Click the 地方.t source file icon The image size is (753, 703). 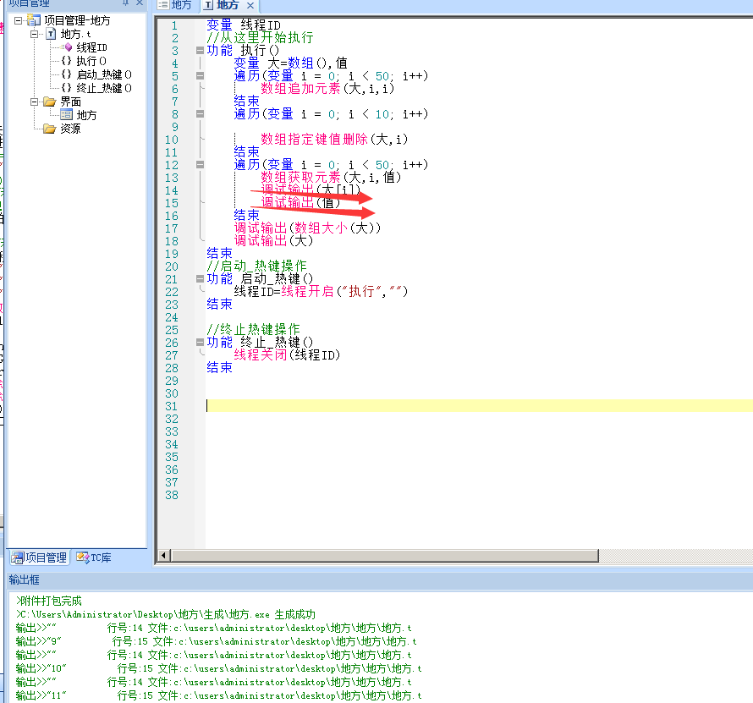(51, 34)
